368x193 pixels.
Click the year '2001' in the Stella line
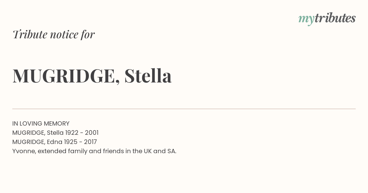pos(92,133)
